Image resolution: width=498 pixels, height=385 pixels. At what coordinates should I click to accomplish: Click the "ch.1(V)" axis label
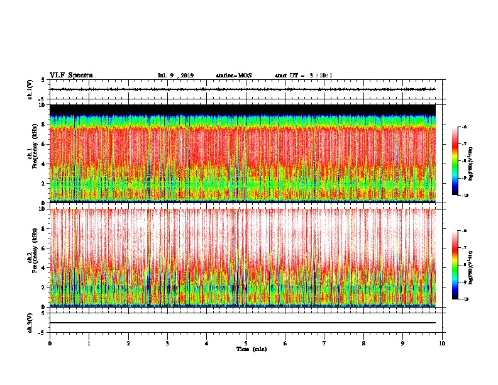pos(30,89)
